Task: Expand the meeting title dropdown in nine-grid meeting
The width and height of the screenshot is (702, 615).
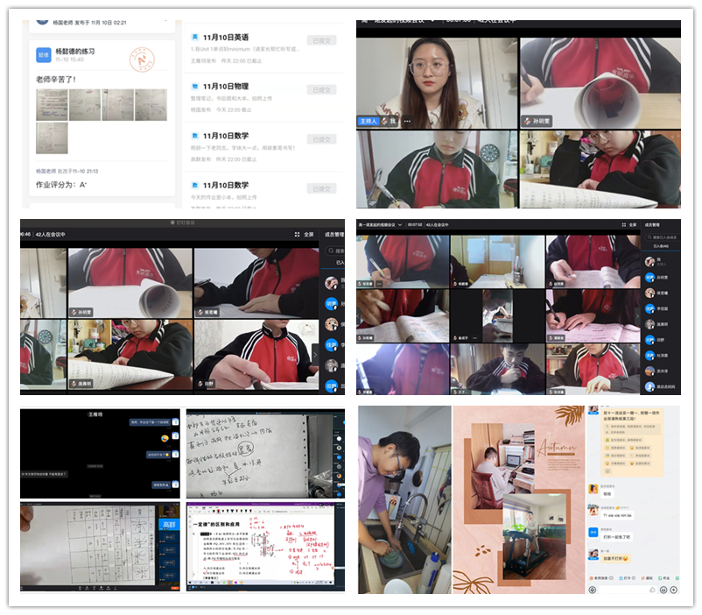Action: tap(401, 224)
